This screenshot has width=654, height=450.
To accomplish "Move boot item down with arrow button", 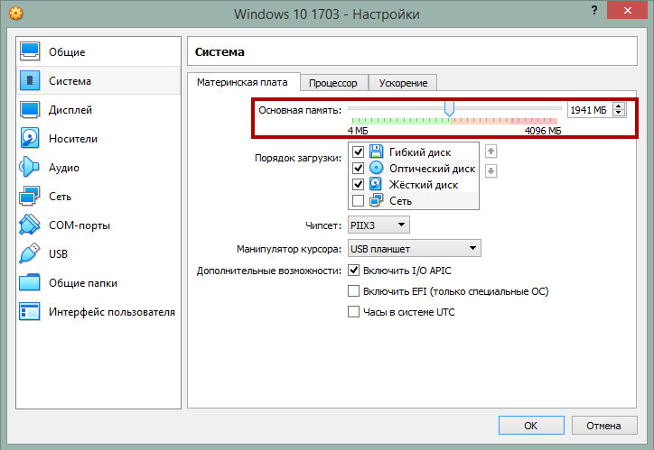I will [490, 170].
